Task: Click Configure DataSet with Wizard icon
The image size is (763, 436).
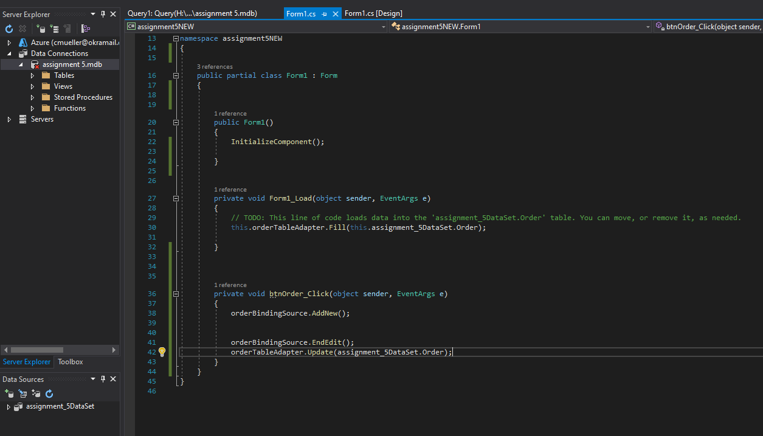Action: [35, 393]
